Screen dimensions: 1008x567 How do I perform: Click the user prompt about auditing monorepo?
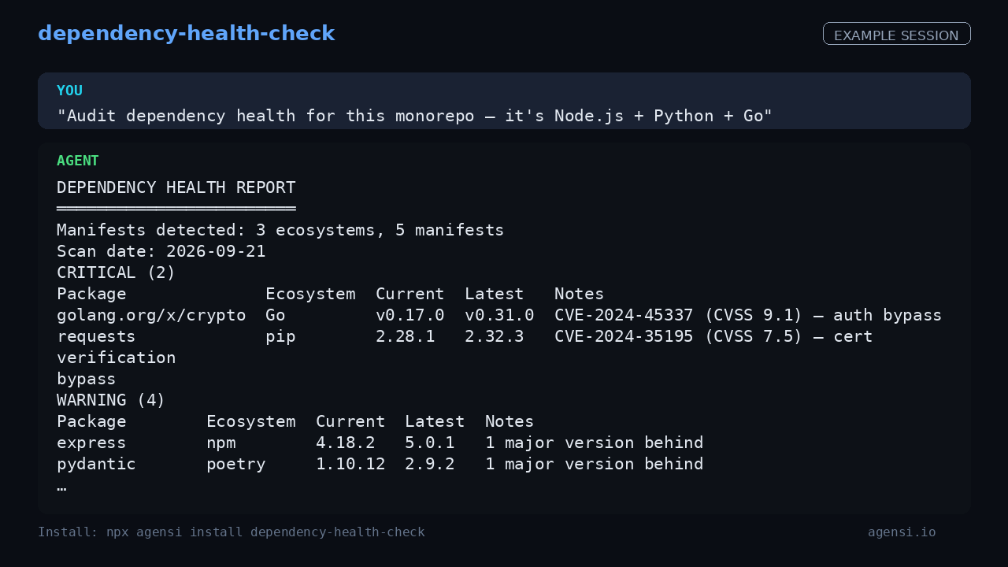point(415,116)
